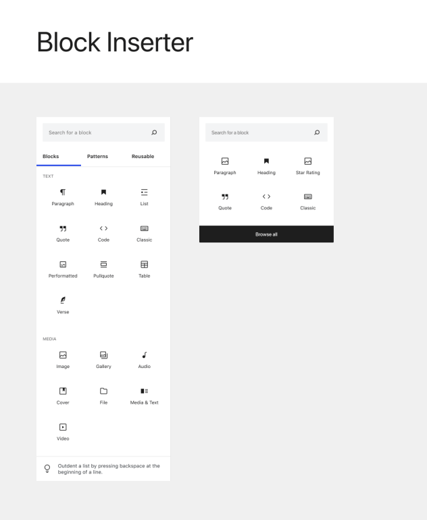Choose the Image block in Media
The image size is (427, 520).
(63, 360)
